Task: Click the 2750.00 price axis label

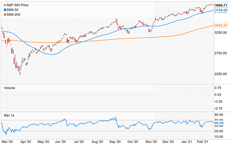Action: tap(221, 53)
